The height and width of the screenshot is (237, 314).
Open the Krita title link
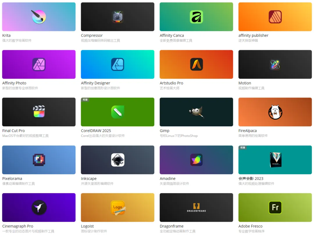tap(6, 35)
